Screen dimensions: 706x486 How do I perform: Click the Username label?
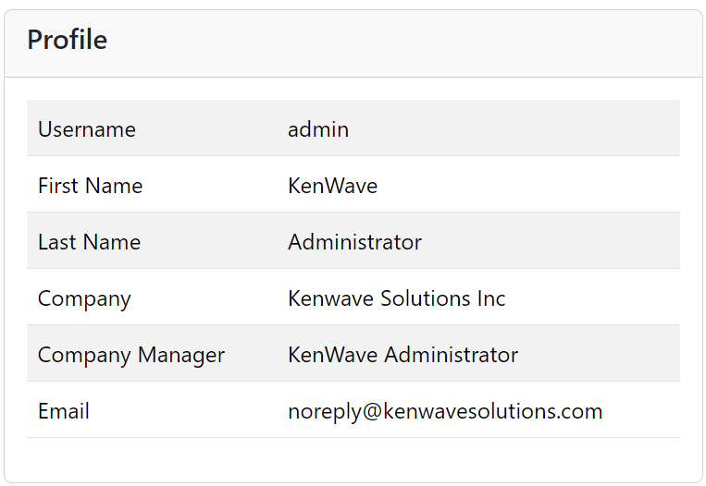pos(86,129)
